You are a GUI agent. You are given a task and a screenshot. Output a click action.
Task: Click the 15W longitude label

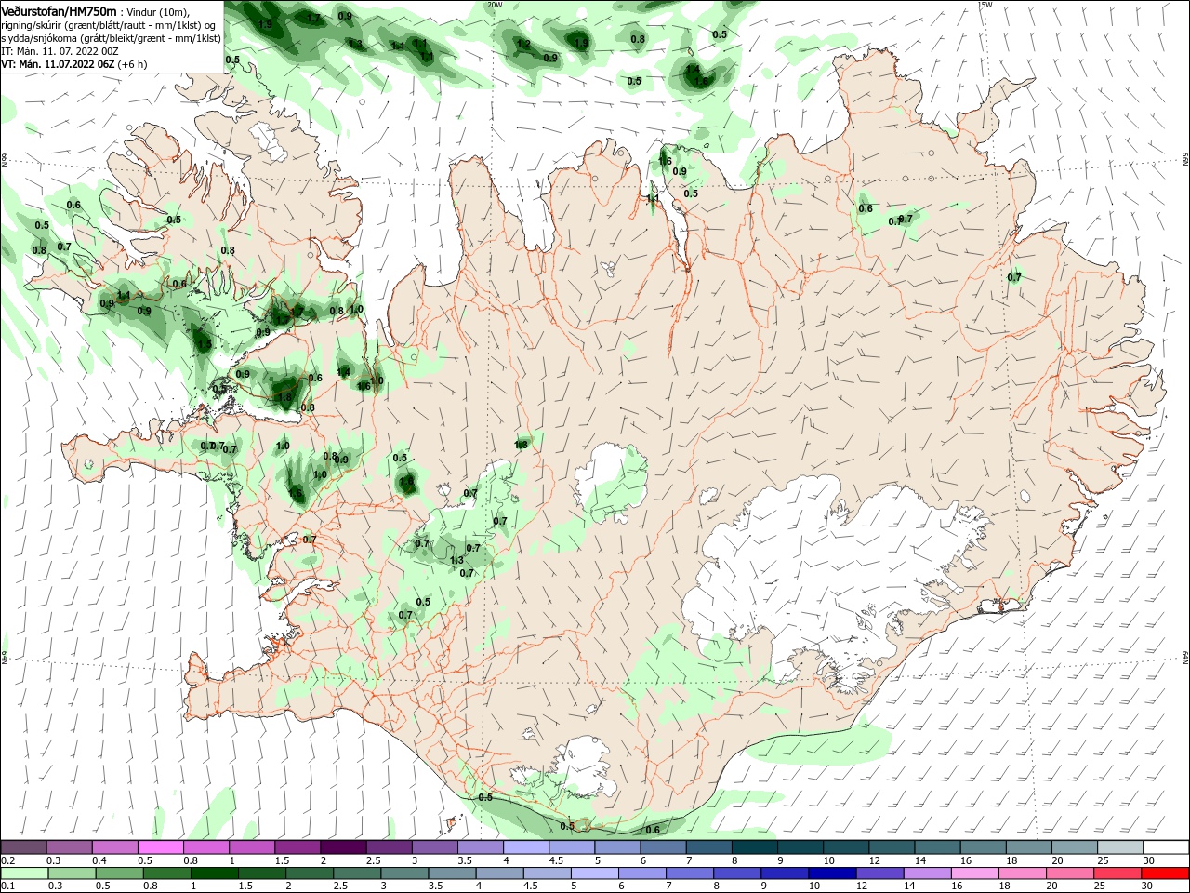pyautogui.click(x=985, y=5)
